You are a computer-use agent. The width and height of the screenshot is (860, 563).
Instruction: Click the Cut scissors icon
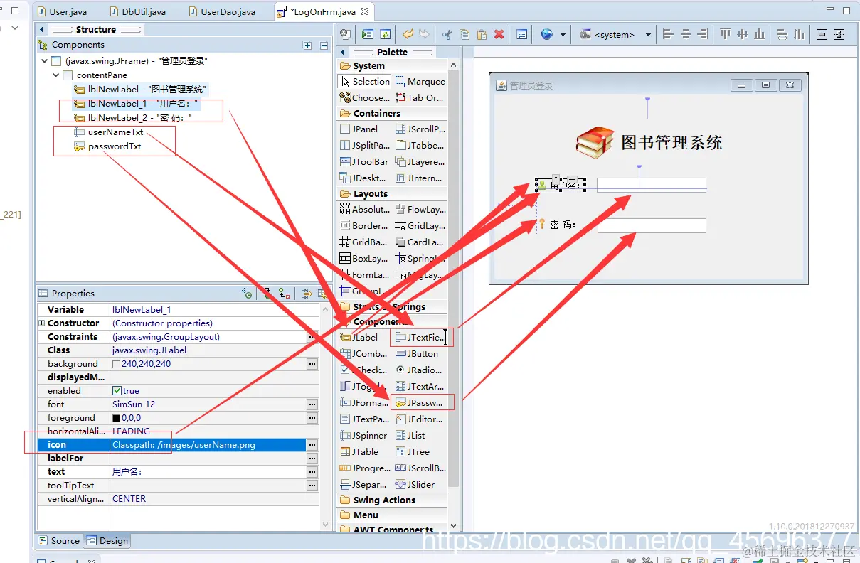(x=447, y=34)
